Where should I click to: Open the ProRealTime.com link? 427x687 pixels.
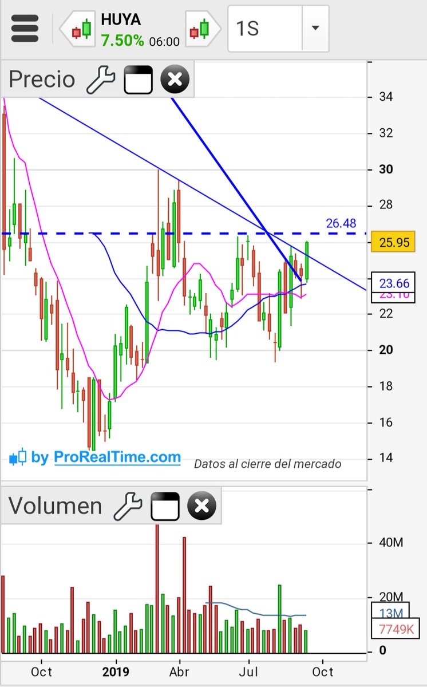point(117,457)
